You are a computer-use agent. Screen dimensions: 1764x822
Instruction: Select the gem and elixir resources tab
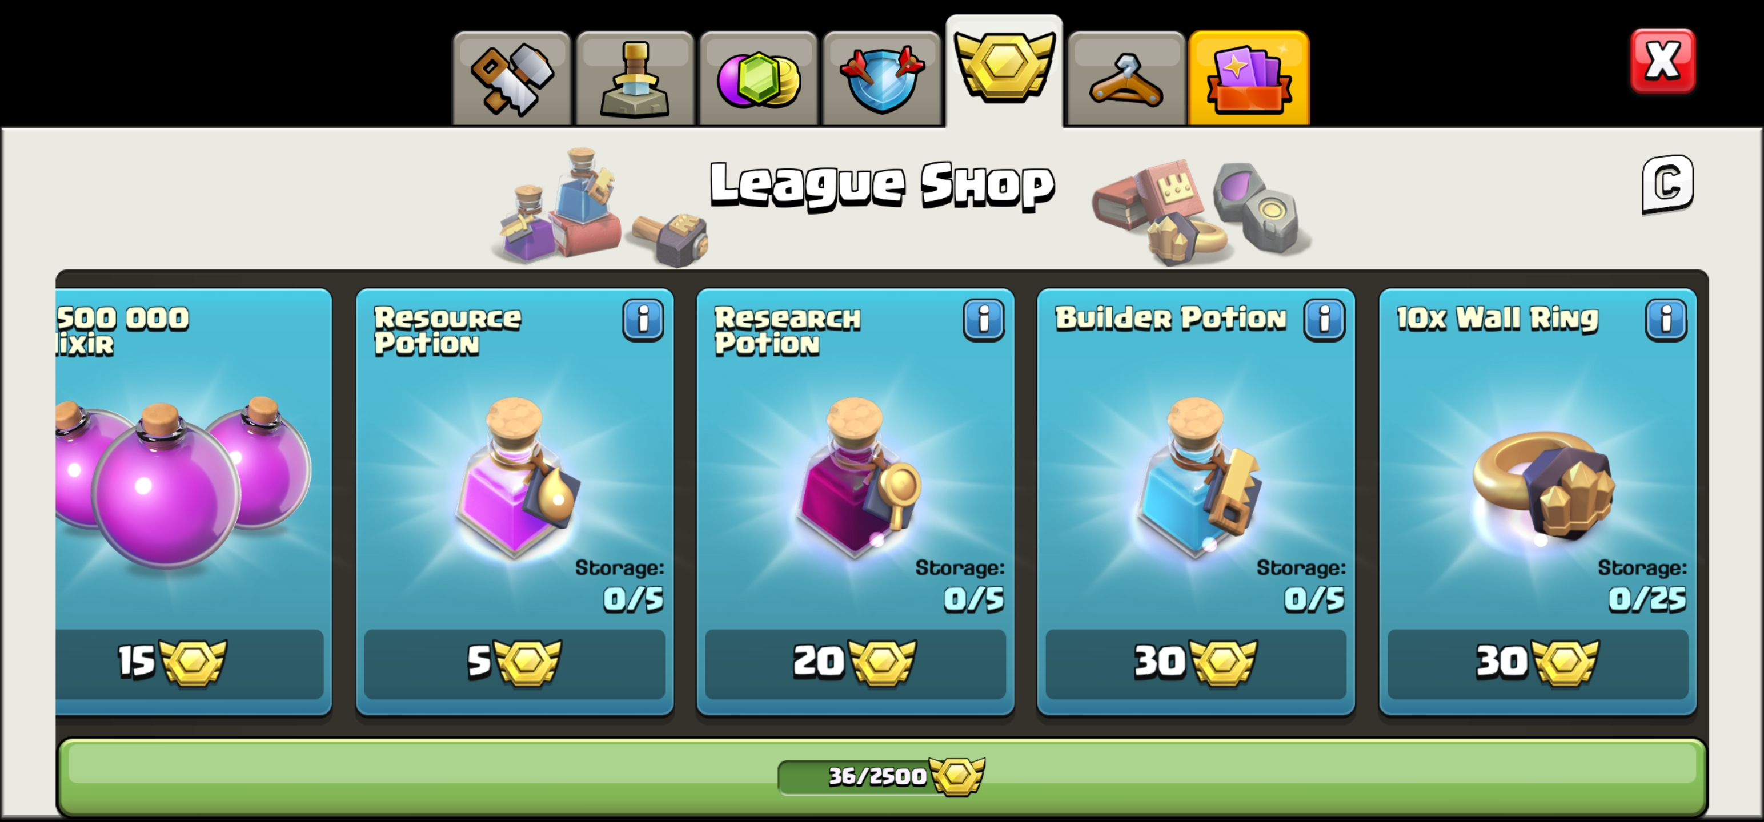coord(758,79)
